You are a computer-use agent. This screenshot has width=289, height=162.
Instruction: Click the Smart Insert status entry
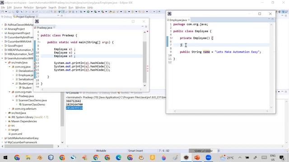[135, 151]
